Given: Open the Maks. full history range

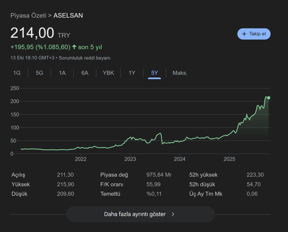Looking at the screenshot, I should click(180, 73).
